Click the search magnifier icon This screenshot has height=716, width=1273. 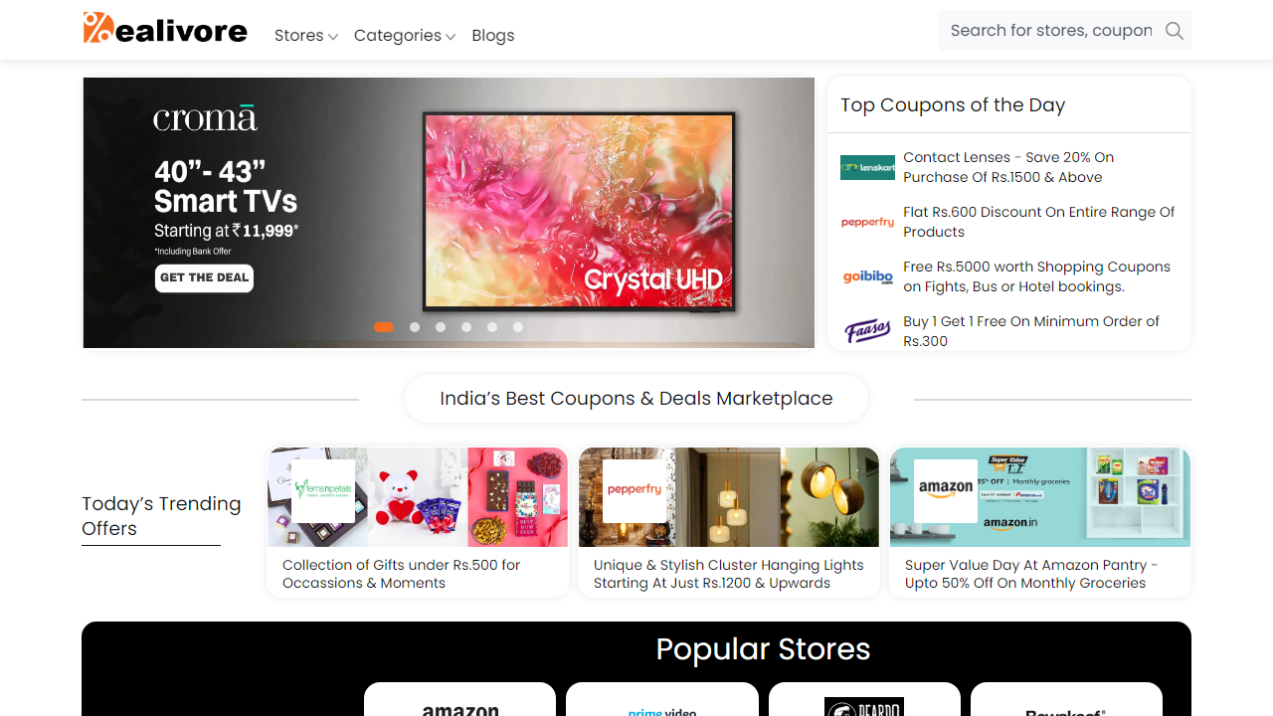[x=1174, y=31]
